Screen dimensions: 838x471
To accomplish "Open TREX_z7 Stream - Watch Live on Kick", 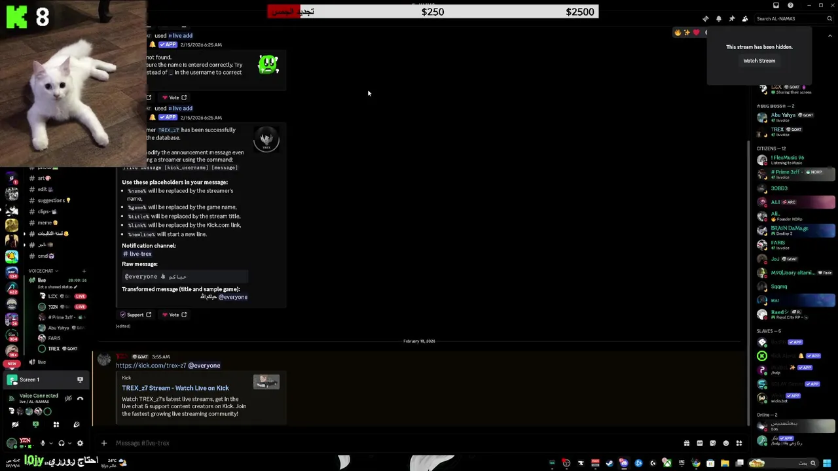I will pos(175,388).
